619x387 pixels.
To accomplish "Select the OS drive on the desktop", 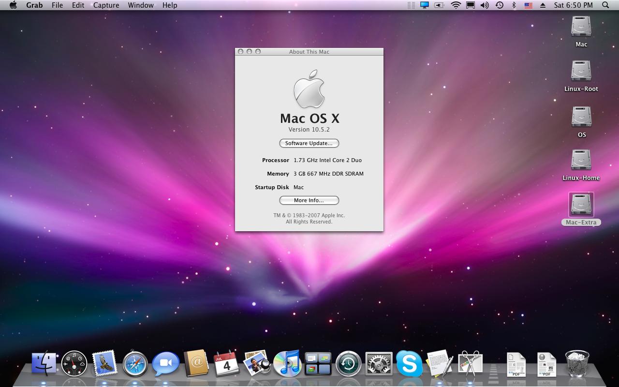I will tap(581, 122).
